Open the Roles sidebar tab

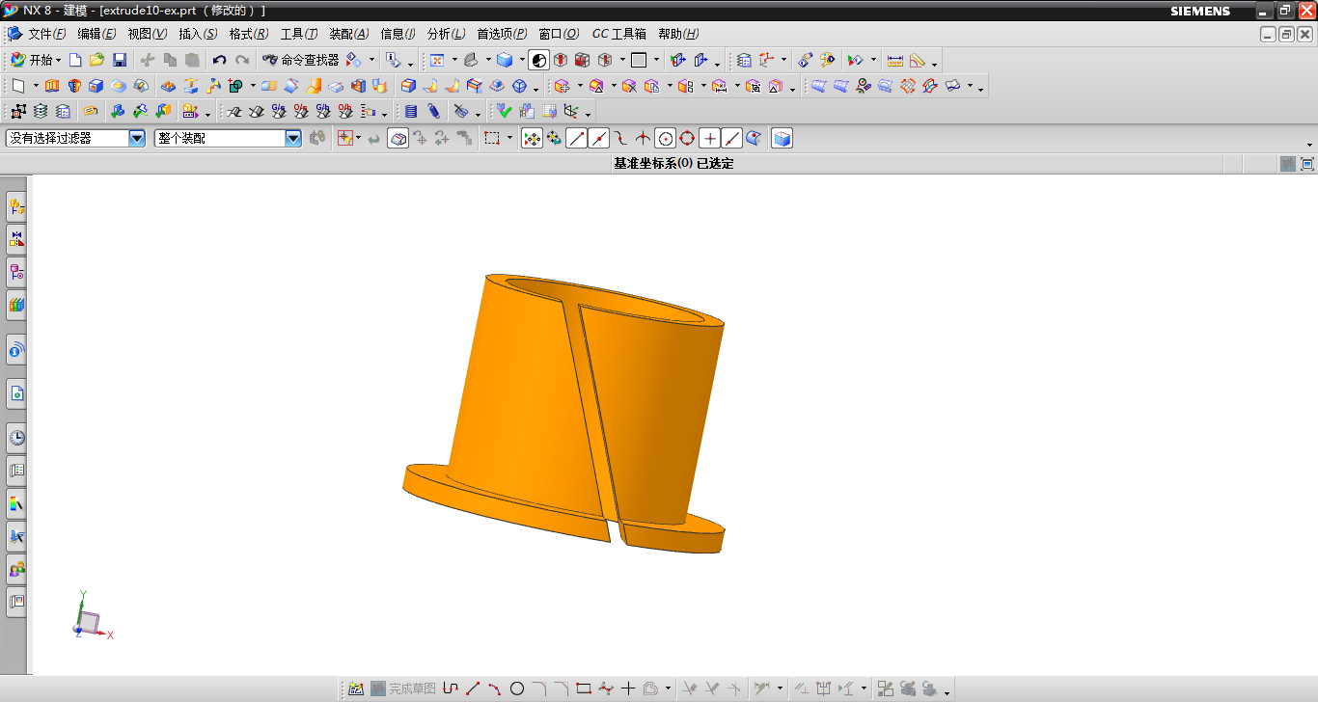point(16,569)
